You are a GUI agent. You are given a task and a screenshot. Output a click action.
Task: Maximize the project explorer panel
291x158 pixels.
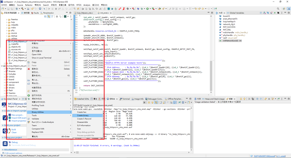click(70, 13)
